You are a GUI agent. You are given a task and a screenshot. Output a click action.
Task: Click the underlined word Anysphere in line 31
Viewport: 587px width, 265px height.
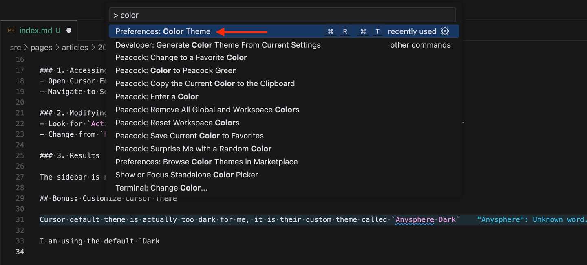pyautogui.click(x=415, y=220)
